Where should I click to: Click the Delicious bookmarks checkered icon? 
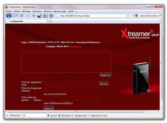pyautogui.click(x=40, y=16)
